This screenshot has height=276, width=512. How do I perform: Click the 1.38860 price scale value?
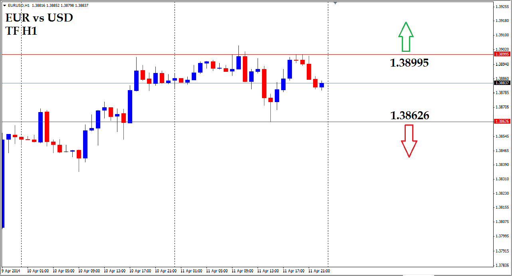click(502, 79)
